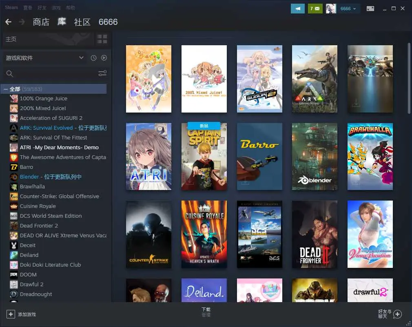Click the recent activity clock icon

[93, 58]
